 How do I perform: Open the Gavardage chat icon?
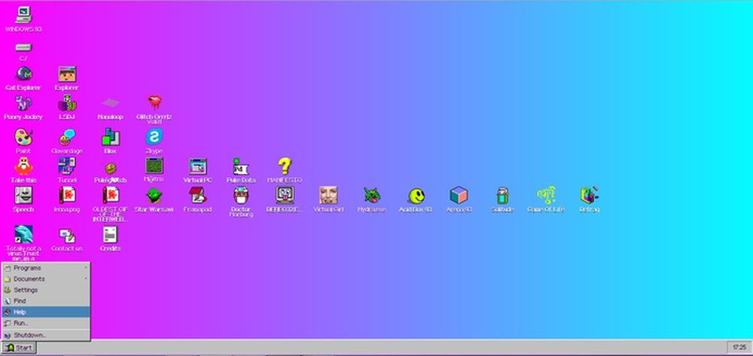pyautogui.click(x=67, y=137)
